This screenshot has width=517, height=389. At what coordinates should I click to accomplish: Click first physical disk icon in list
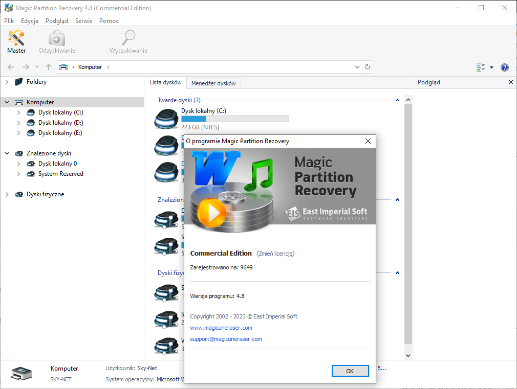(166, 293)
